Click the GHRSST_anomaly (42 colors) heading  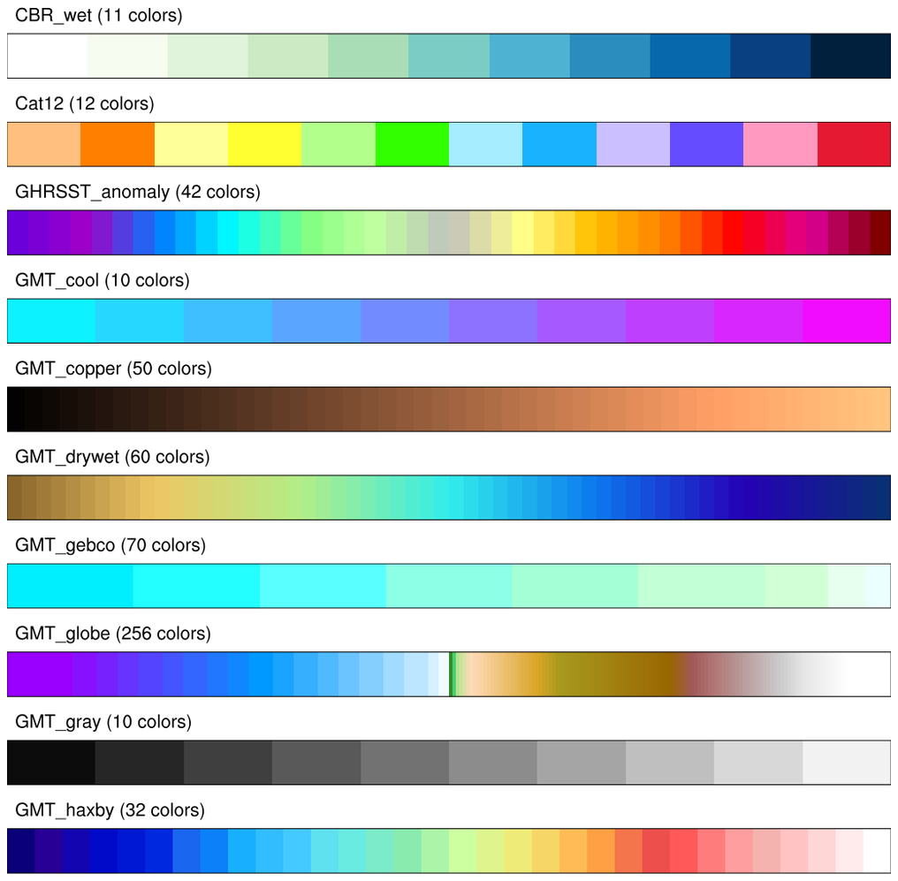(138, 192)
